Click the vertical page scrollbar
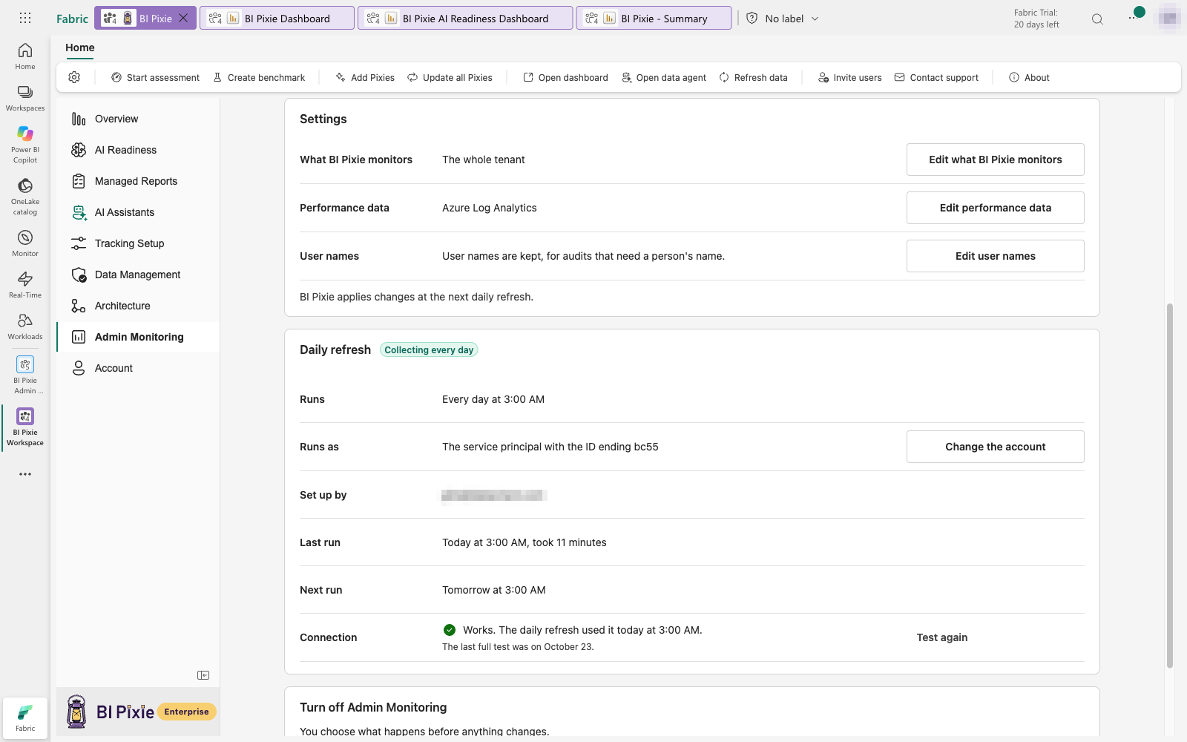The image size is (1187, 742). [1170, 485]
